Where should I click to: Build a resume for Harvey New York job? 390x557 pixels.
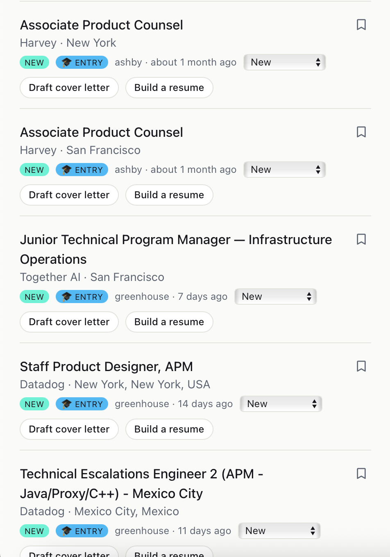pos(169,88)
